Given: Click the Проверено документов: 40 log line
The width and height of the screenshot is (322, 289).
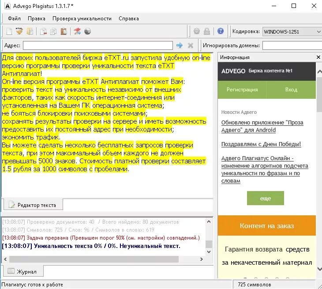Looking at the screenshot, I should [90, 222].
